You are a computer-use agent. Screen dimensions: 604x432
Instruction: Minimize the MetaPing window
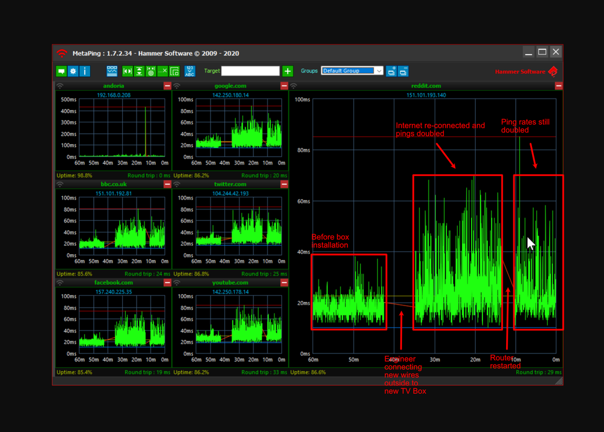point(528,52)
